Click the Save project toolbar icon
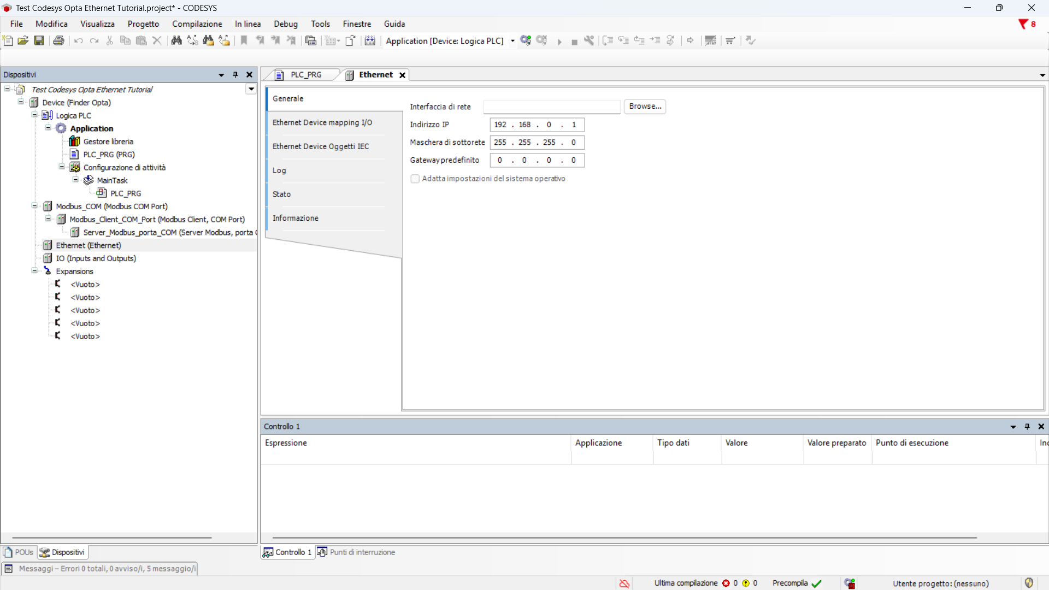 39,40
